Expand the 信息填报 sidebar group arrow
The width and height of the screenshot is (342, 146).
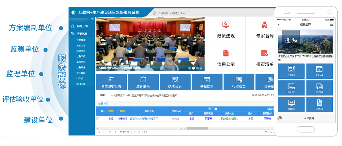[93, 34]
